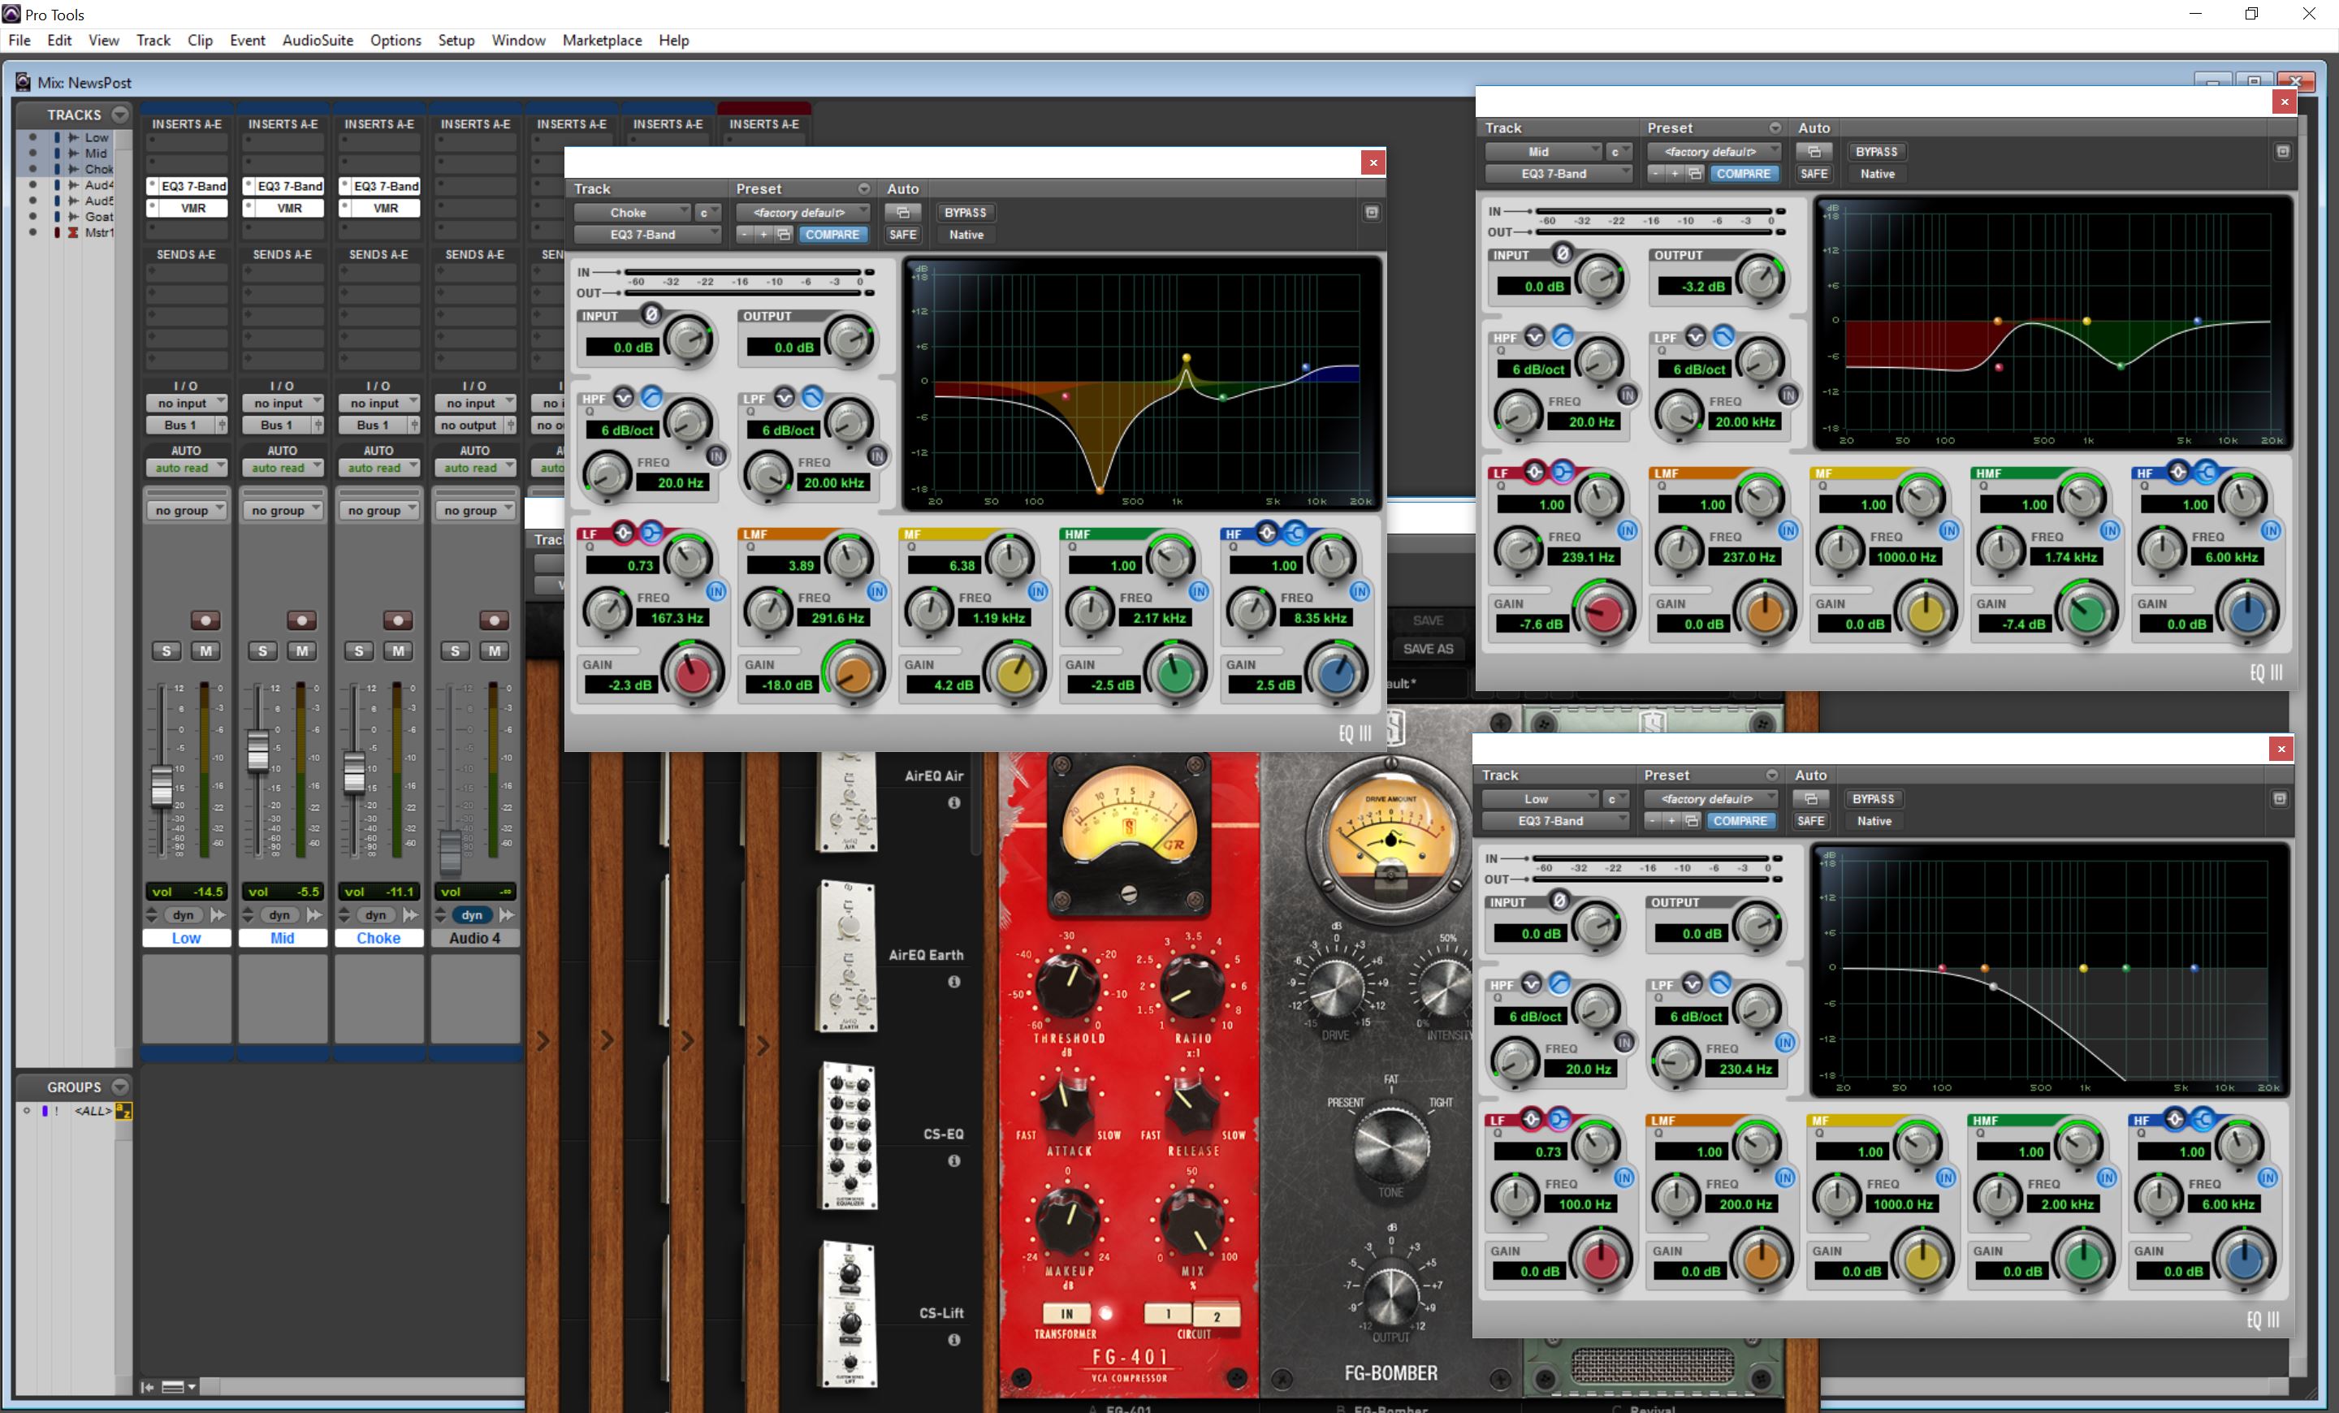Mute the Choke track

pyautogui.click(x=399, y=651)
